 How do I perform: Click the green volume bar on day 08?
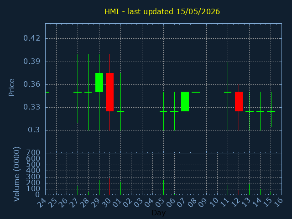196,190
